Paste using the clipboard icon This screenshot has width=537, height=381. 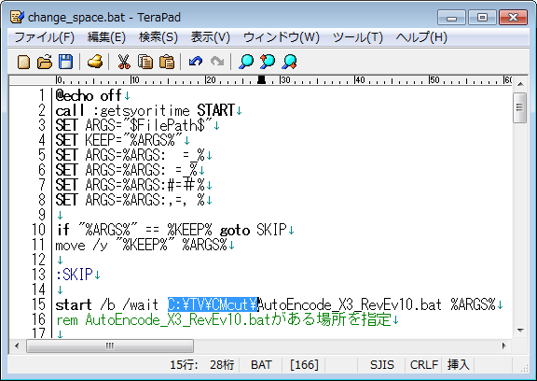tap(167, 62)
